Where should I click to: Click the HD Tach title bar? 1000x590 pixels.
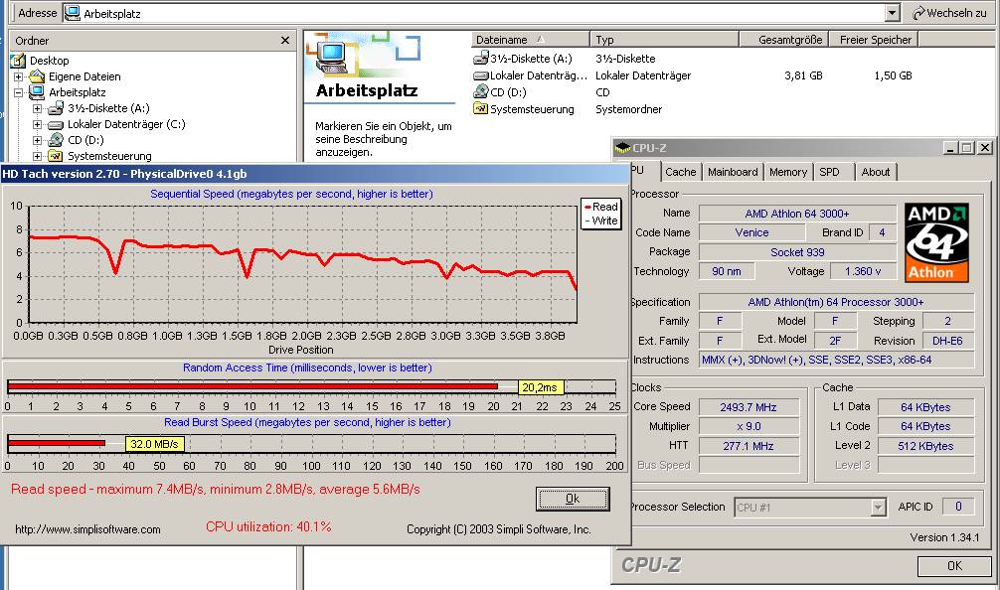316,173
